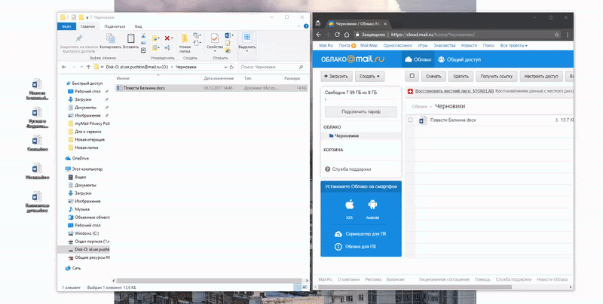The height and width of the screenshot is (304, 603).
Task: Open Properties (Свойства) in the Explorer ribbon
Action: (215, 38)
